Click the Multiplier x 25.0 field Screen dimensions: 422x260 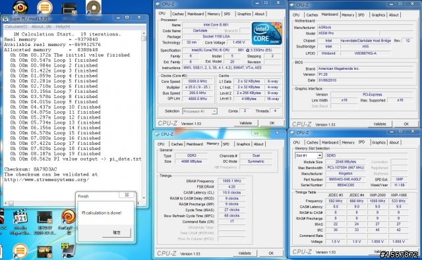pos(198,87)
